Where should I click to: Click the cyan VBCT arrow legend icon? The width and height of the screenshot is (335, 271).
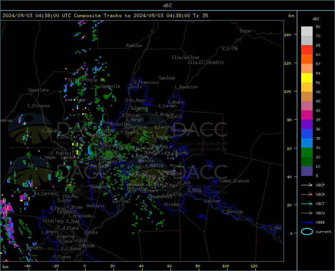(307, 204)
